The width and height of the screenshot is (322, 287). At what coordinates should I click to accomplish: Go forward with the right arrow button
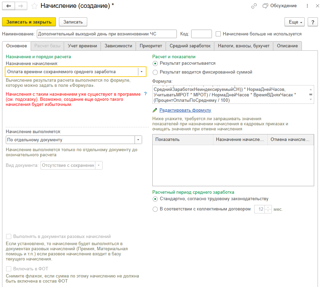(21, 6)
